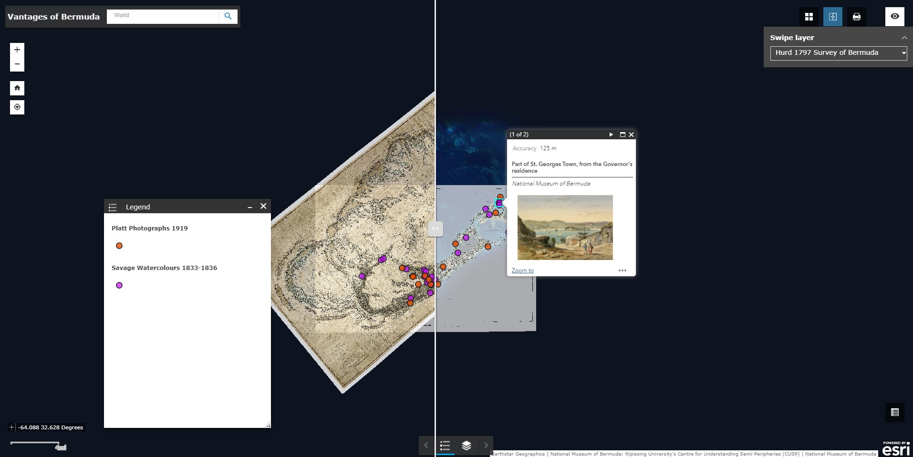The image size is (913, 457).
Task: Click the swipe divider handle
Action: [435, 228]
